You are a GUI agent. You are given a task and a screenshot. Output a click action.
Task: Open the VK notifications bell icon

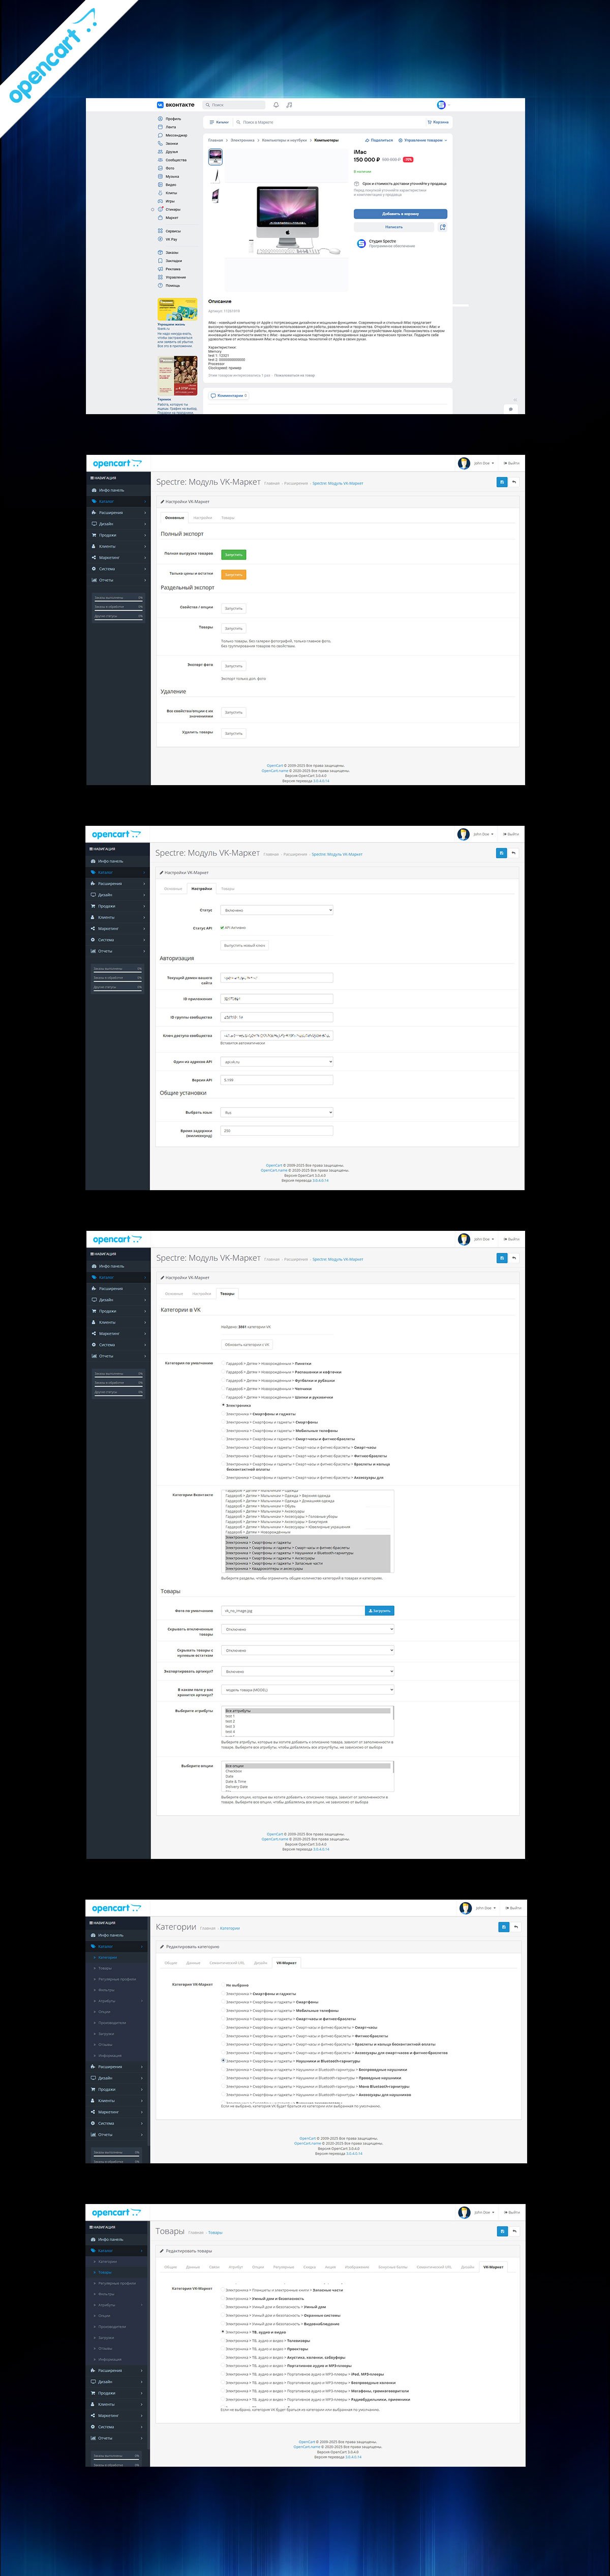276,104
